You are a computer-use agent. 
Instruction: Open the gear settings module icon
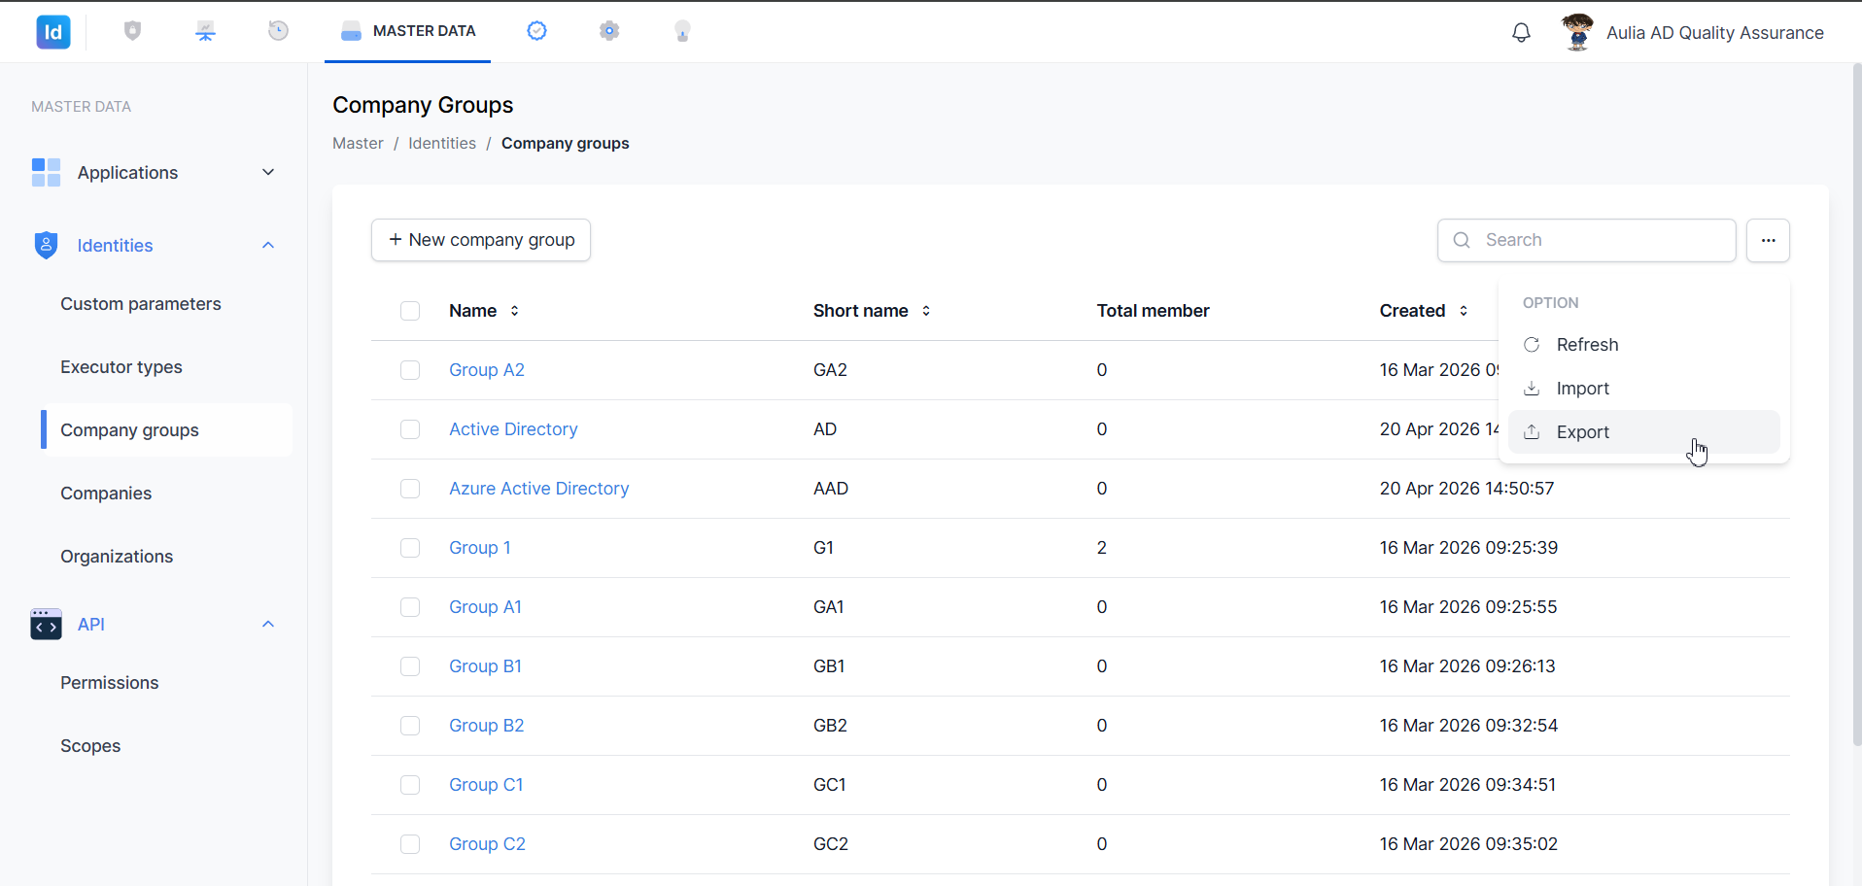[609, 31]
